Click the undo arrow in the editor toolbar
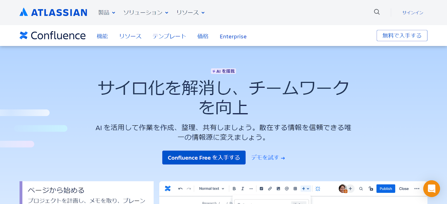The width and height of the screenshot is (447, 204). coord(180,189)
